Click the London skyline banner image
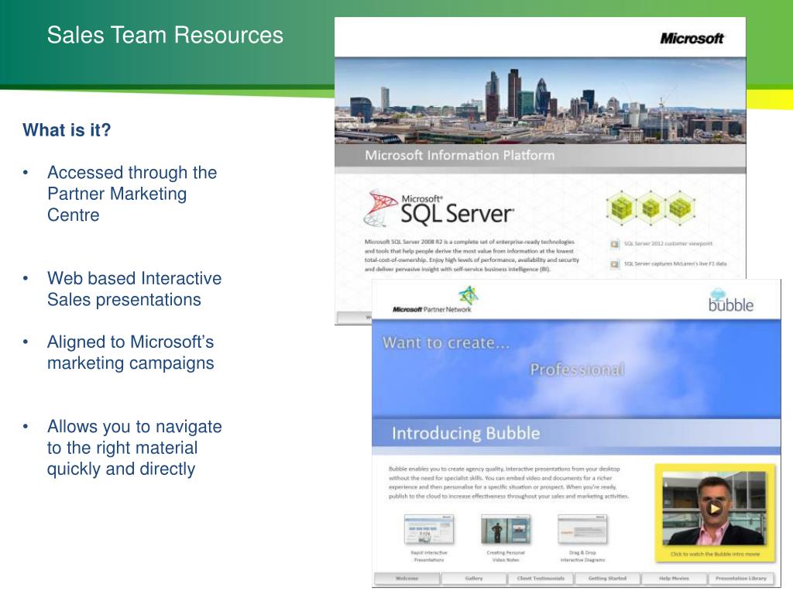793x595 pixels. pos(540,101)
